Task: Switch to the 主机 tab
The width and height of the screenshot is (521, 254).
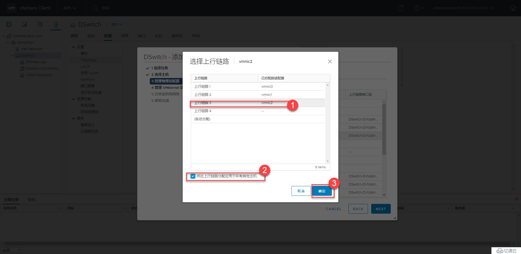Action: tap(158, 36)
